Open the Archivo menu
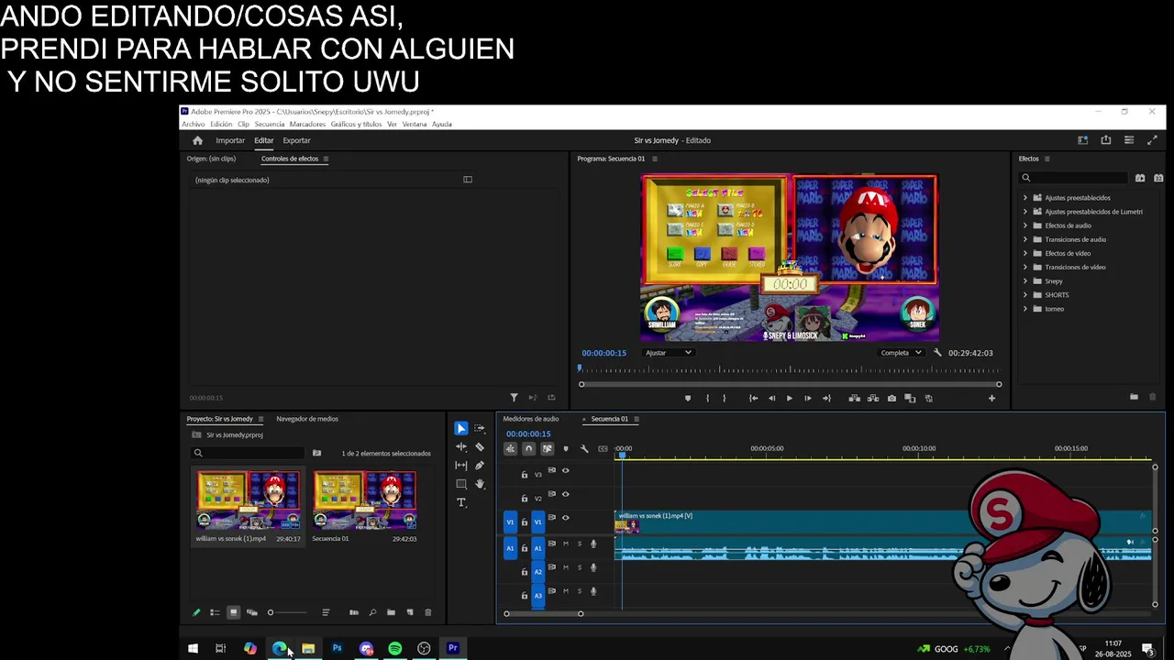 tap(194, 124)
